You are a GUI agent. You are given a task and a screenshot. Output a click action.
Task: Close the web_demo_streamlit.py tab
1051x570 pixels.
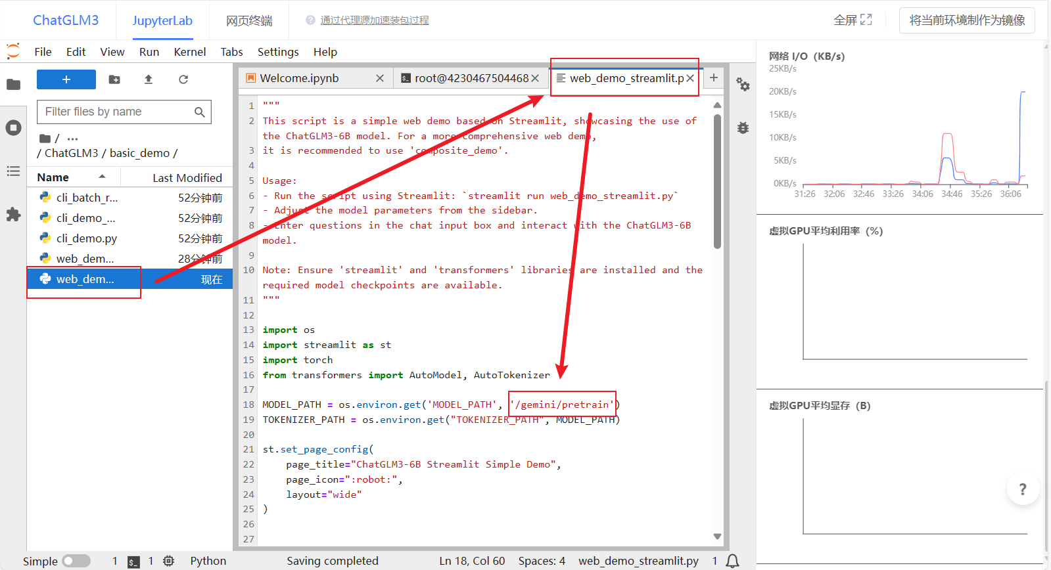click(690, 78)
